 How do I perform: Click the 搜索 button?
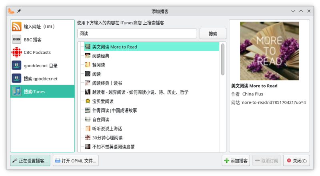pyautogui.click(x=213, y=34)
